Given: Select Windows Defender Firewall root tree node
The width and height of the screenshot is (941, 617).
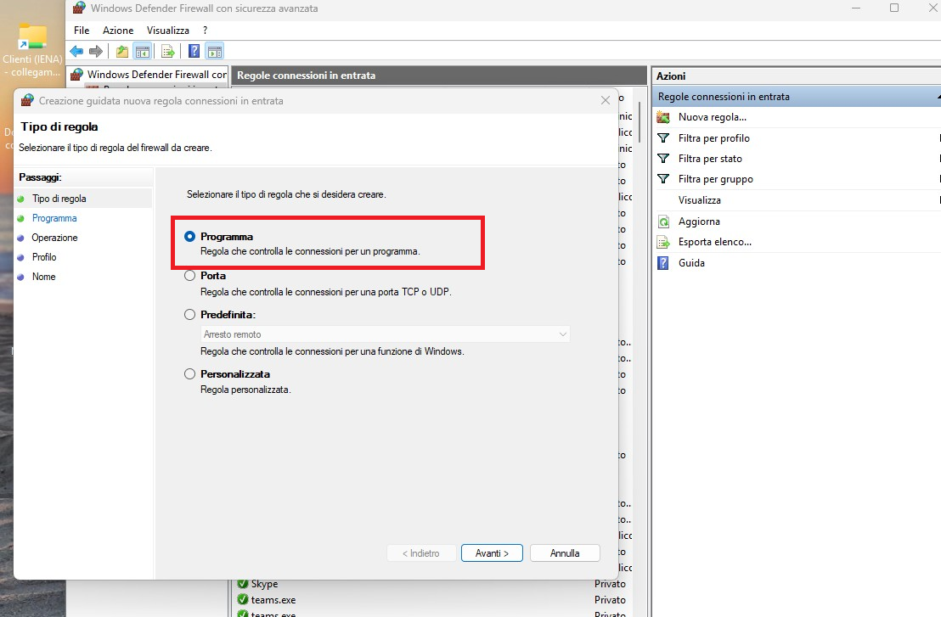Looking at the screenshot, I should (156, 75).
